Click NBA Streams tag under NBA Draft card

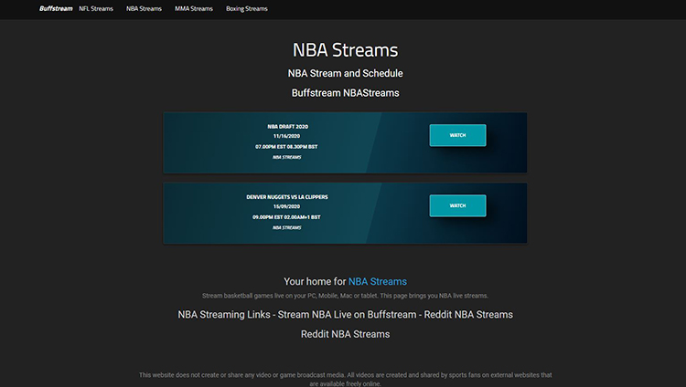pos(287,157)
